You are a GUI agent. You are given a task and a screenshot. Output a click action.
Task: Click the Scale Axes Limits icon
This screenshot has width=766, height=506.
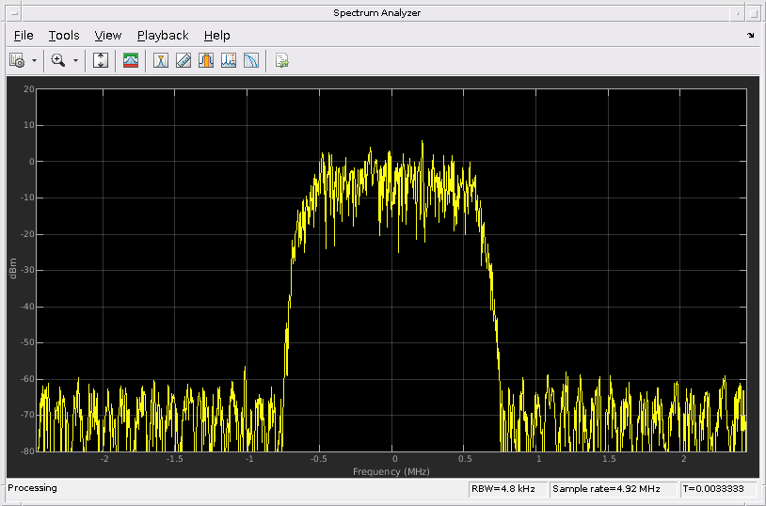pyautogui.click(x=102, y=60)
